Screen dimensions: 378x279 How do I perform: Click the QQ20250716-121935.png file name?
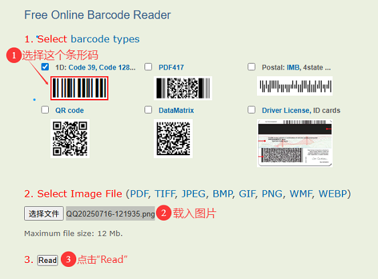(x=110, y=213)
